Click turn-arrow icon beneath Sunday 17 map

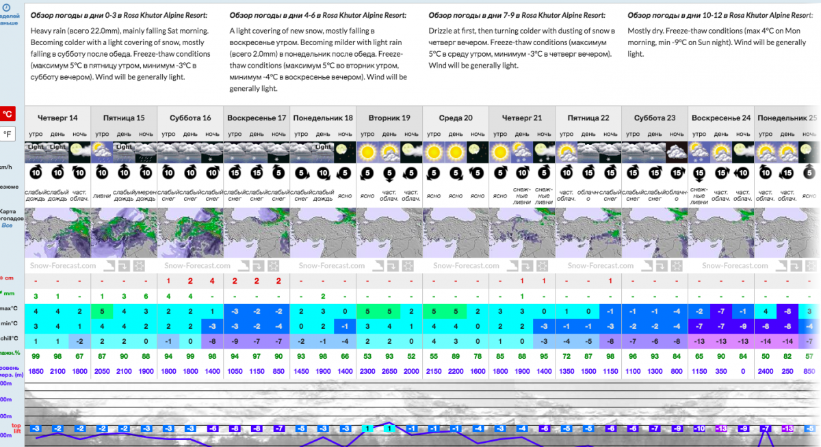[257, 265]
